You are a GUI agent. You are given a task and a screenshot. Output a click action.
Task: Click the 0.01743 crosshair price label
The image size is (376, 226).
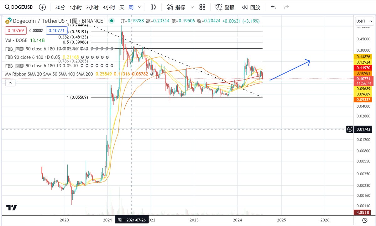[x=363, y=129]
